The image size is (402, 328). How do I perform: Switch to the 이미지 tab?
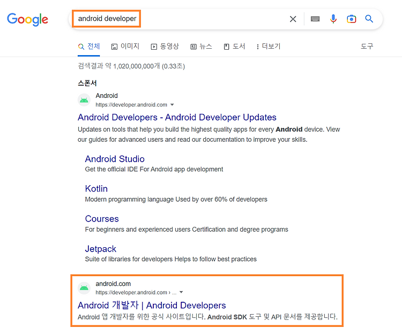[x=125, y=47]
